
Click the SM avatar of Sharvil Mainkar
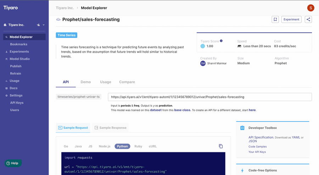[203, 63]
